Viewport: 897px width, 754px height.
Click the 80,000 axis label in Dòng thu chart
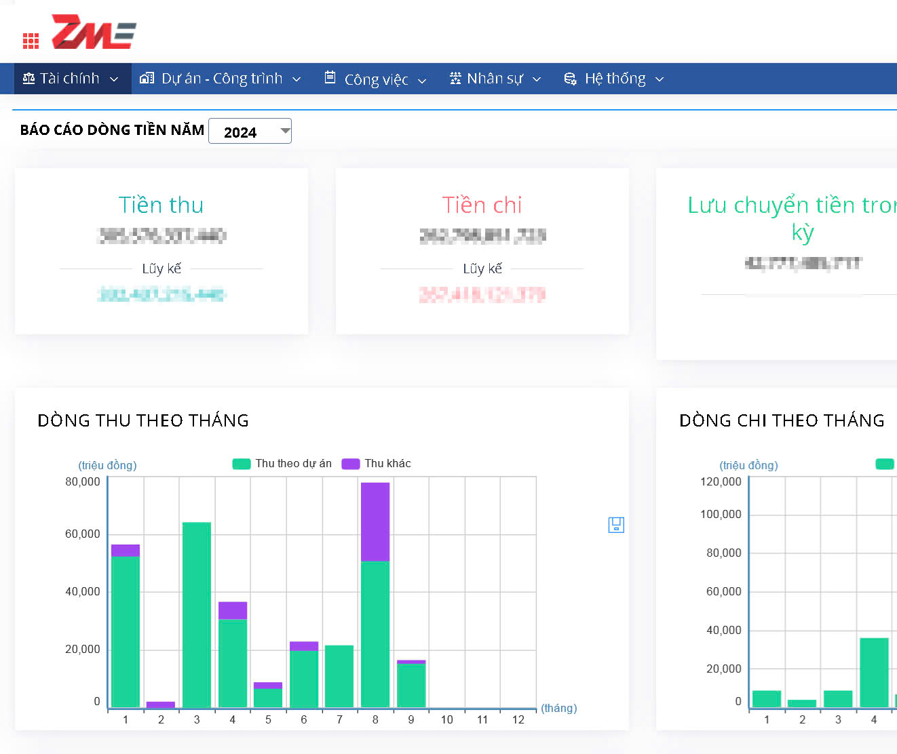click(83, 481)
